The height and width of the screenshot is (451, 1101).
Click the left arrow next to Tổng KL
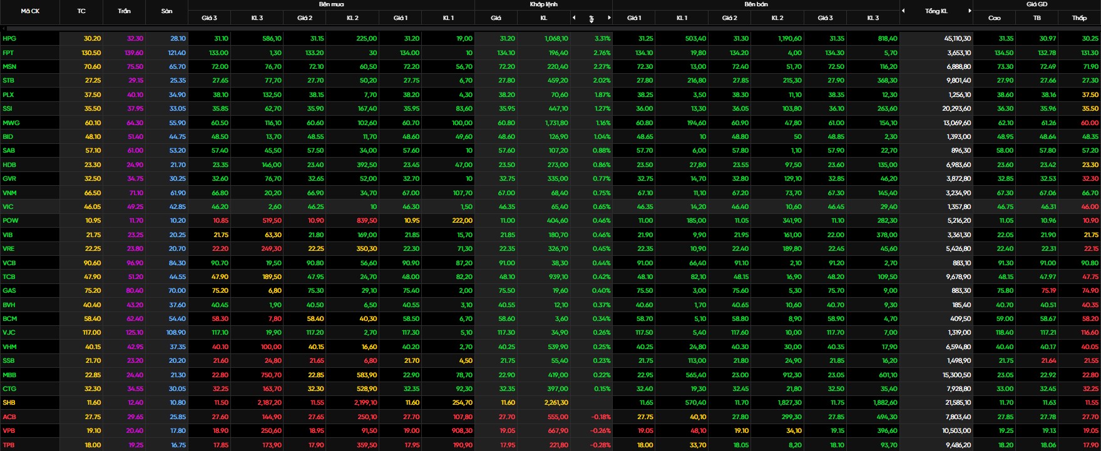pyautogui.click(x=903, y=11)
